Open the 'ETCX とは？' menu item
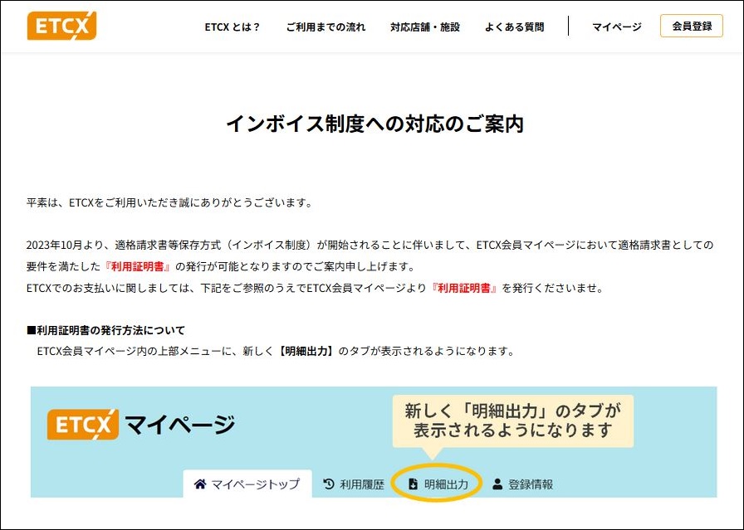744x530 pixels. pyautogui.click(x=232, y=27)
